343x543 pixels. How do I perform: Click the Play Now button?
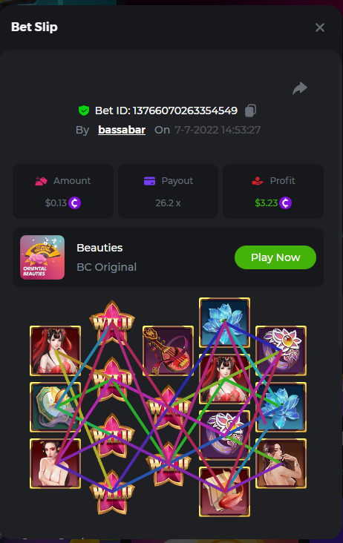tap(275, 257)
